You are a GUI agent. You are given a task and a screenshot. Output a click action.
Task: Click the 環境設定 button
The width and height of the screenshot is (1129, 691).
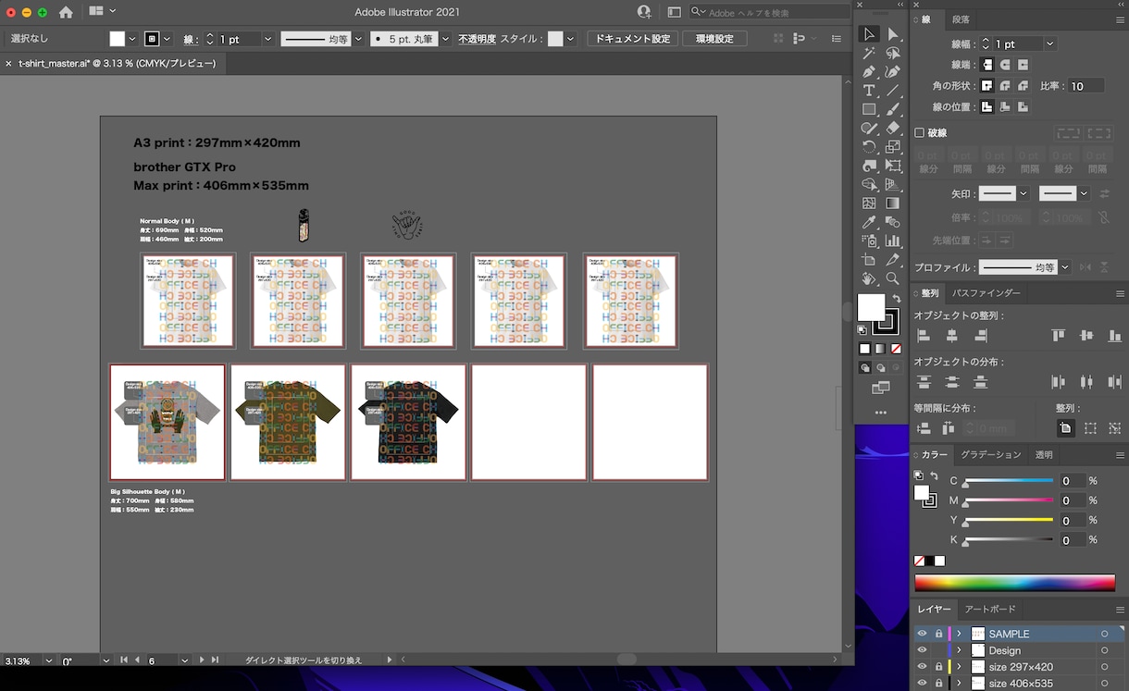(x=714, y=39)
